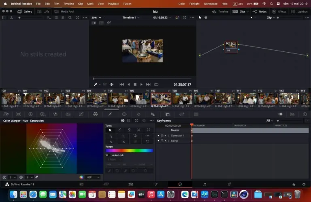
Task: Open the Fairlight page music-note icon
Action: click(x=204, y=184)
